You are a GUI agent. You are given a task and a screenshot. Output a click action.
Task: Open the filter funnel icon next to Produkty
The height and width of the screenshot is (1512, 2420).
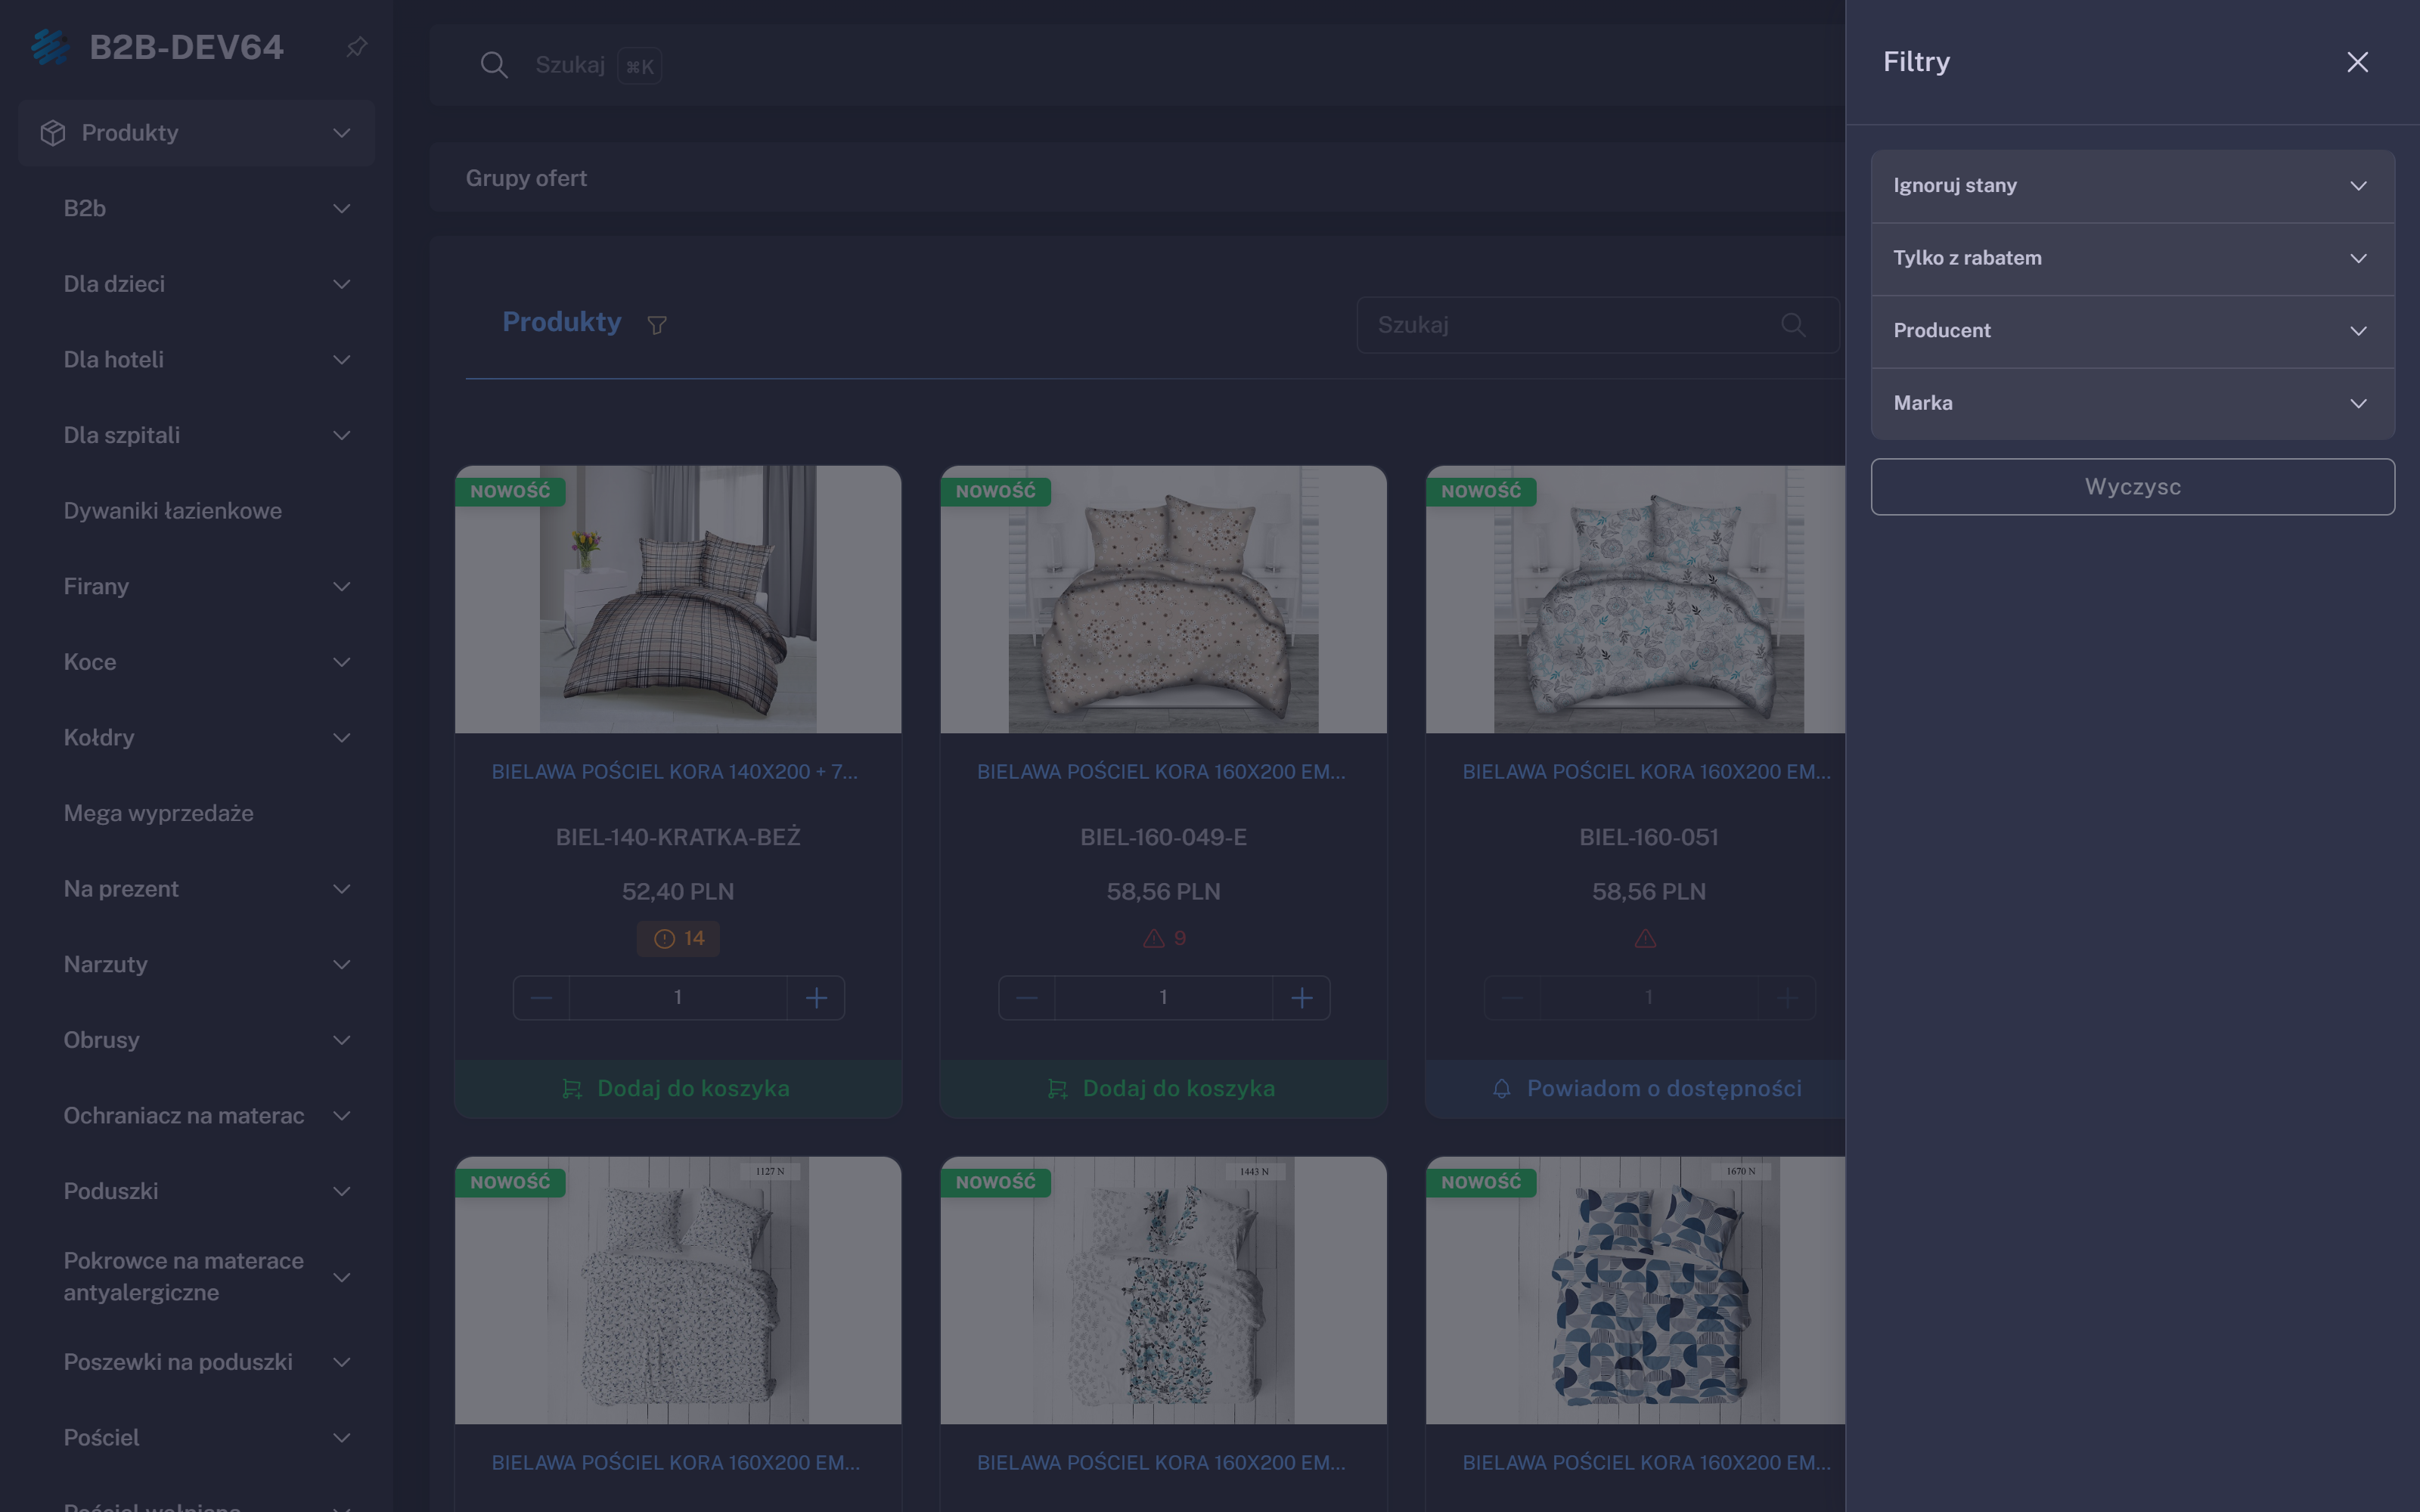(x=657, y=325)
